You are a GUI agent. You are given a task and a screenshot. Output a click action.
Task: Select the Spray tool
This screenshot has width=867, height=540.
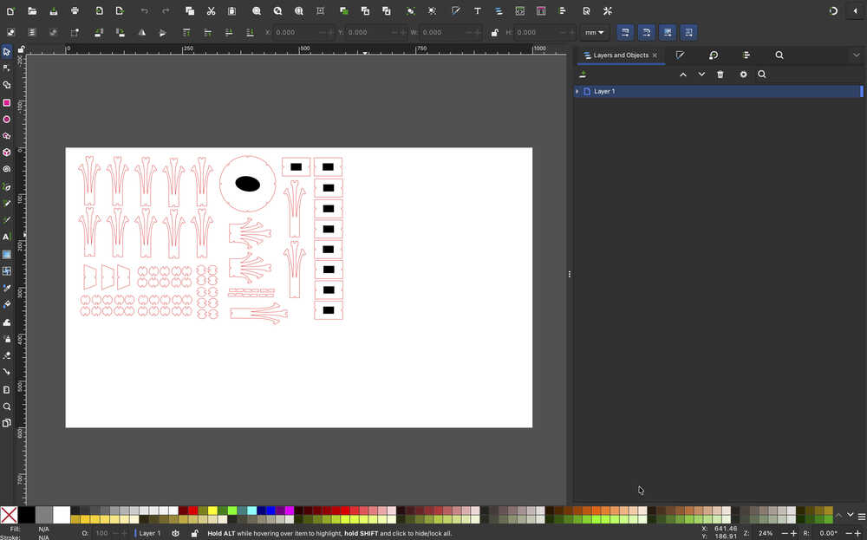pos(7,338)
